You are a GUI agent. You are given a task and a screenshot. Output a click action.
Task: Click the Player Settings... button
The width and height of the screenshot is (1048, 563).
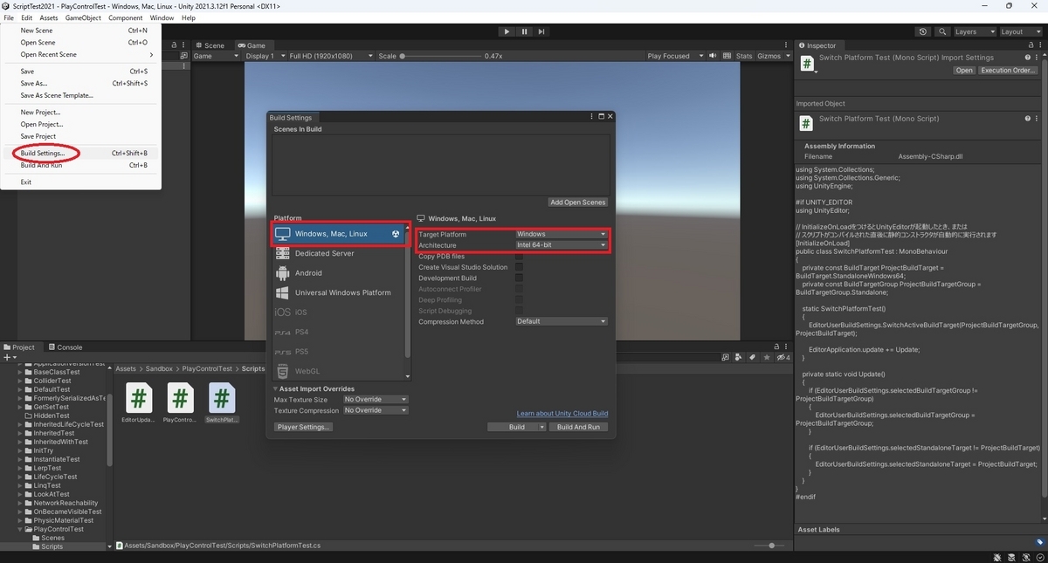pos(303,427)
